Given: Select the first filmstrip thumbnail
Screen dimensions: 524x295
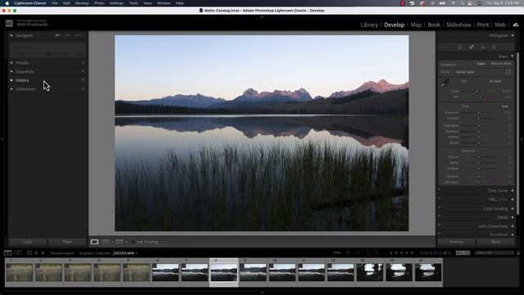Looking at the screenshot, I should (x=20, y=272).
